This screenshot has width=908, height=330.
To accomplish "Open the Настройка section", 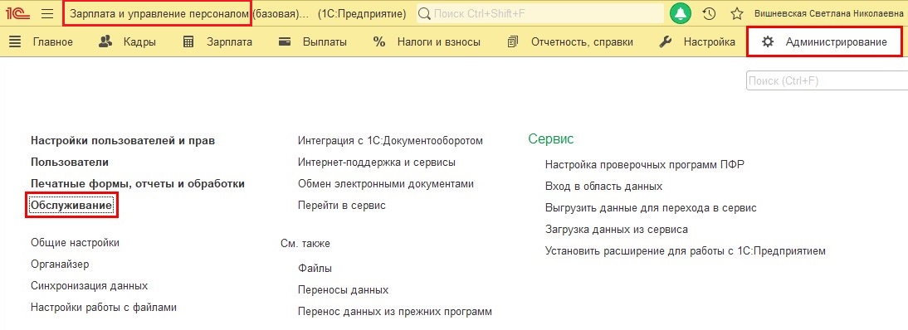I will point(697,41).
